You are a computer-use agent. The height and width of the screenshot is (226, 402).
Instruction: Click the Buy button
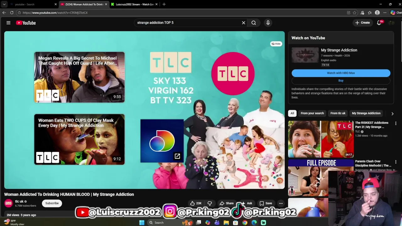tap(341, 81)
